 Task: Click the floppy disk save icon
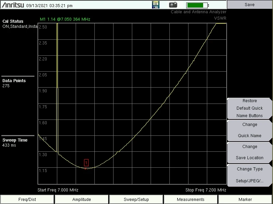pyautogui.click(x=156, y=5)
